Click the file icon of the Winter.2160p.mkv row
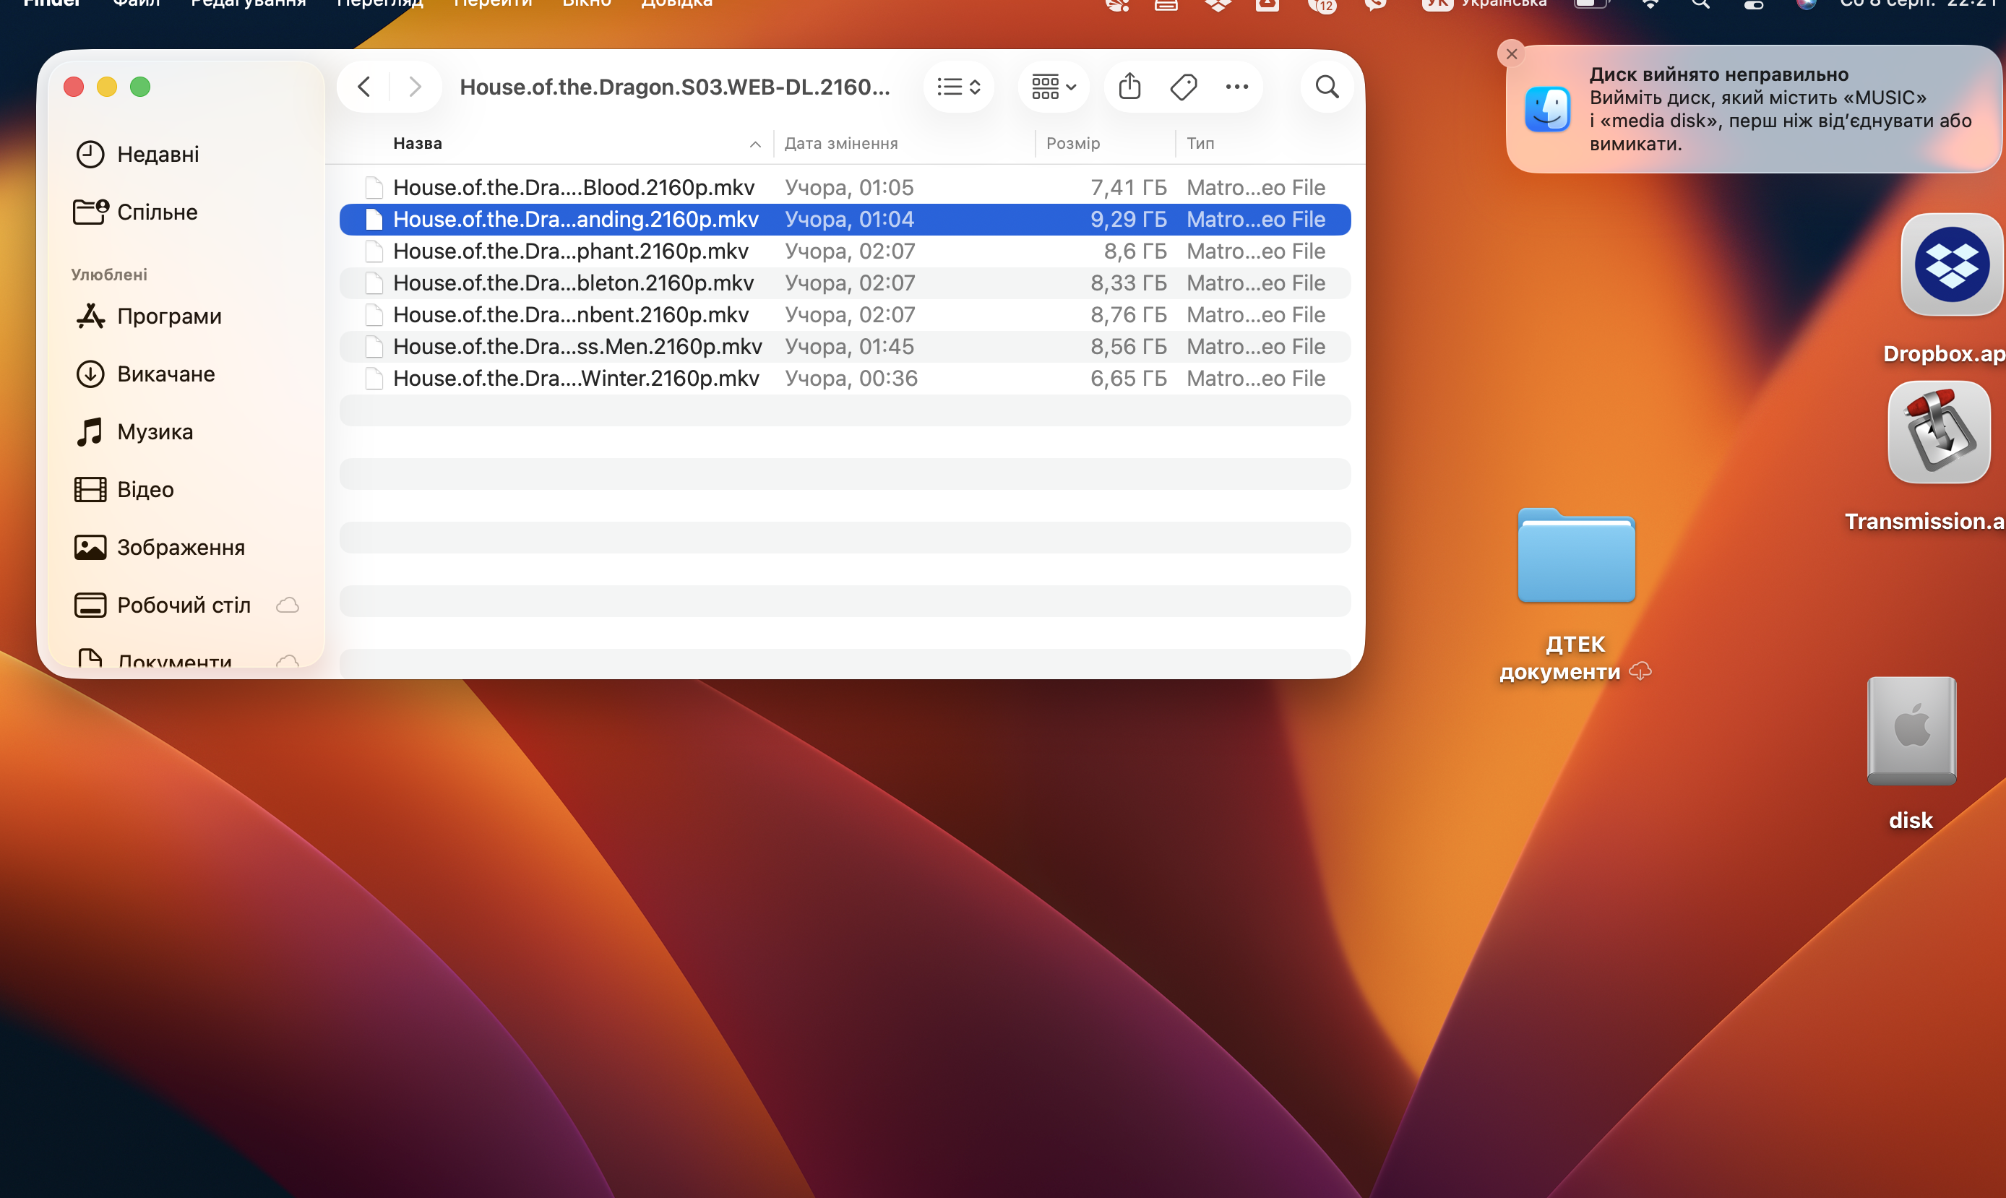 point(374,379)
